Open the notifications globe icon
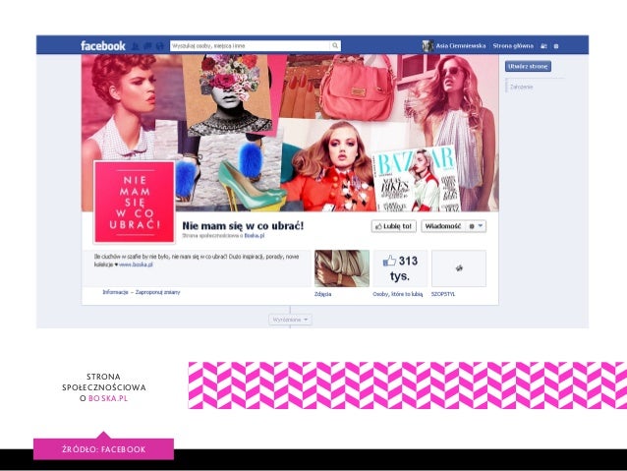Image resolution: width=627 pixels, height=471 pixels. tap(160, 46)
